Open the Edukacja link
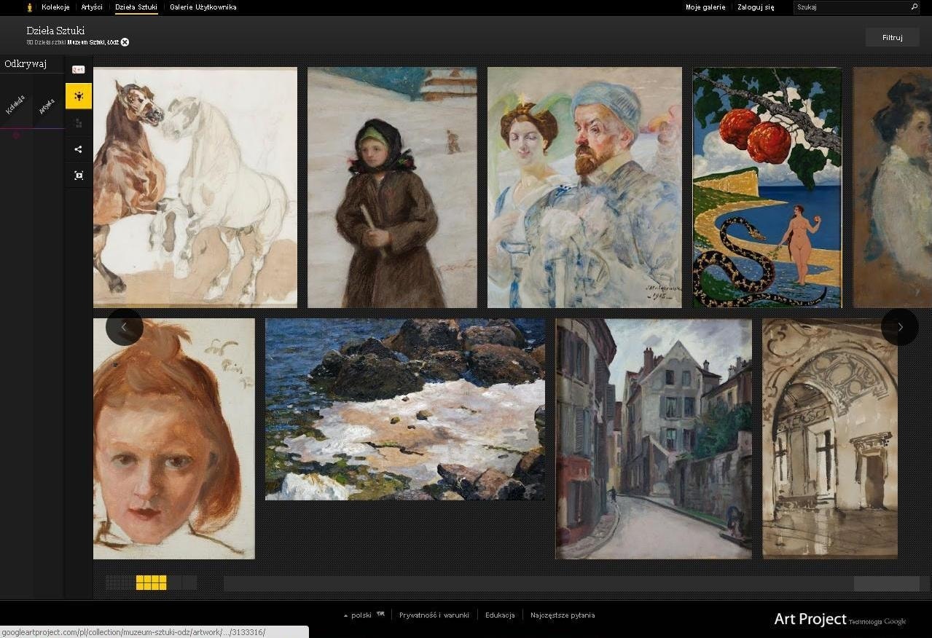 (x=500, y=615)
